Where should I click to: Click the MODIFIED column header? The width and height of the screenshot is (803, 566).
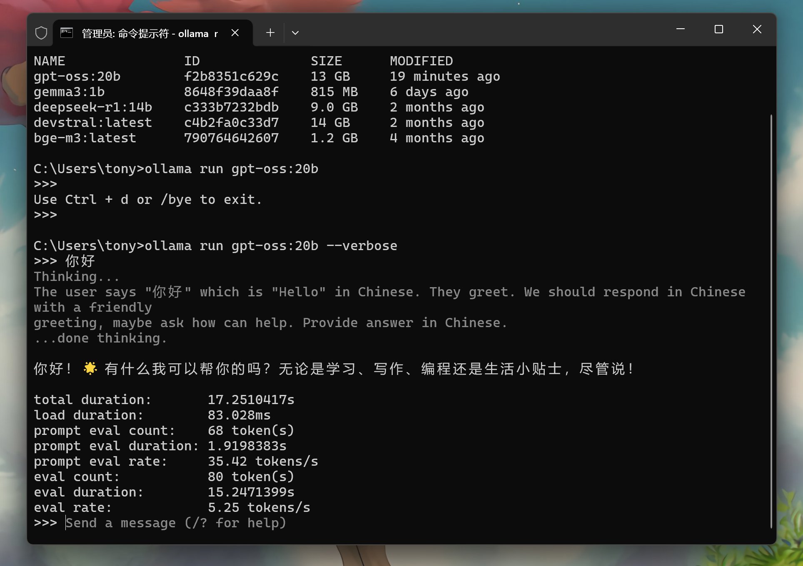[x=421, y=61]
